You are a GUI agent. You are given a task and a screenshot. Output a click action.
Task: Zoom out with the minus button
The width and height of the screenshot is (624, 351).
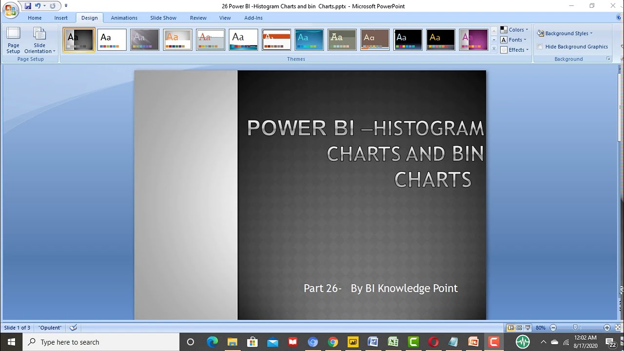553,328
